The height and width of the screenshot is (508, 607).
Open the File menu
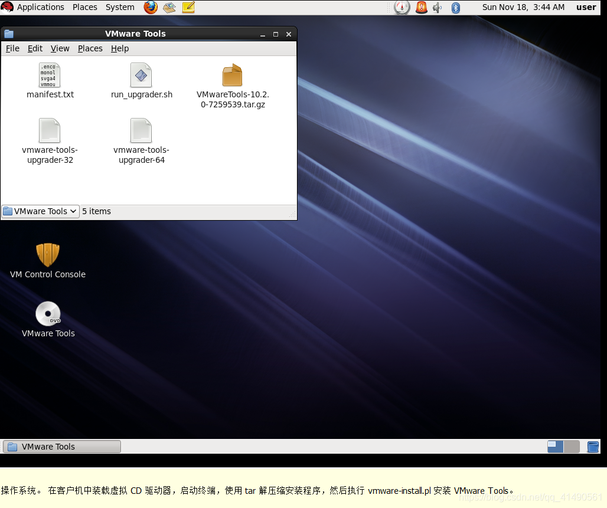(12, 48)
